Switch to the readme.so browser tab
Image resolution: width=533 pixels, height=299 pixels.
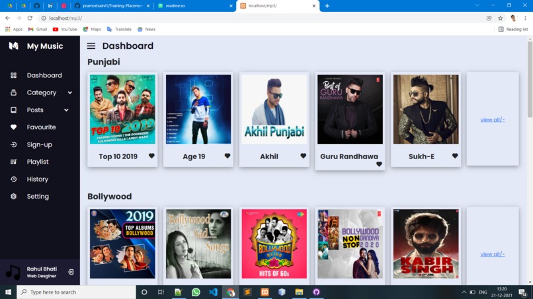(195, 6)
